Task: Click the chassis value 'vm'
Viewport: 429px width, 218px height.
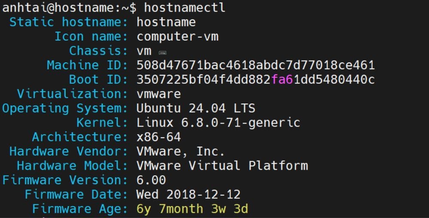Action: 144,51
